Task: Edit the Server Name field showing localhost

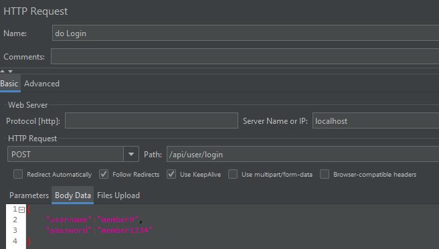Action: (375, 120)
